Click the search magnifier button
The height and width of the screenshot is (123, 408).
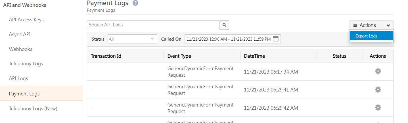coord(224,25)
